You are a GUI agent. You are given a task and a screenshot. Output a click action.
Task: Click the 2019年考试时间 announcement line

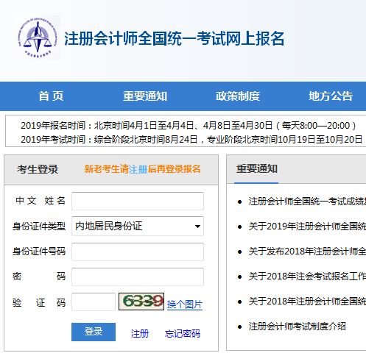[x=191, y=140]
